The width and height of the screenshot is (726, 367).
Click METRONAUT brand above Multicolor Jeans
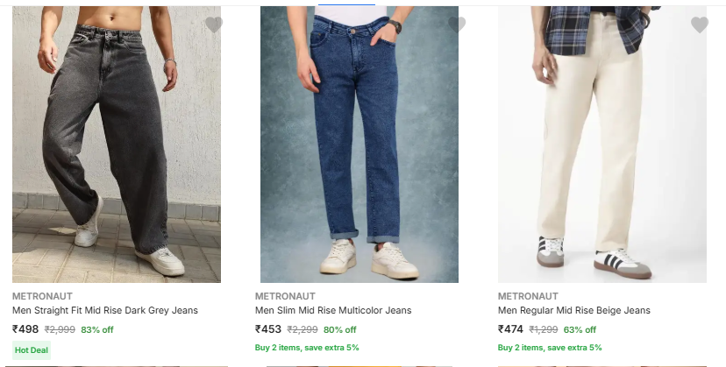[285, 296]
